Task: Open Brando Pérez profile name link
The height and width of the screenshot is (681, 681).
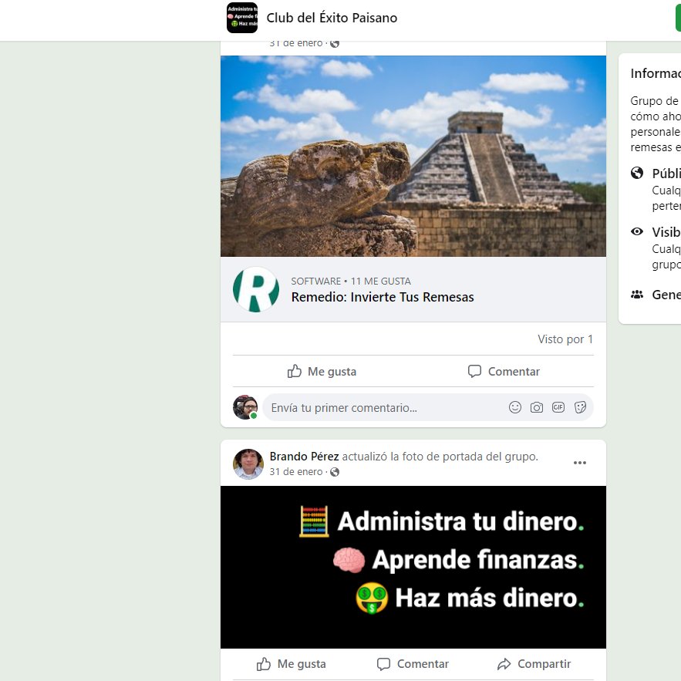Action: (x=304, y=457)
